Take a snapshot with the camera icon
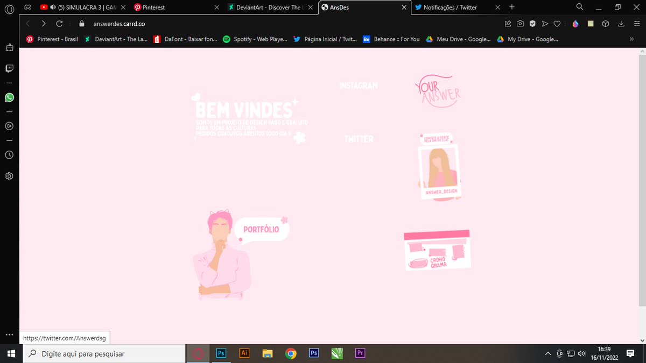Screen dimensions: 646x363 click(520, 24)
